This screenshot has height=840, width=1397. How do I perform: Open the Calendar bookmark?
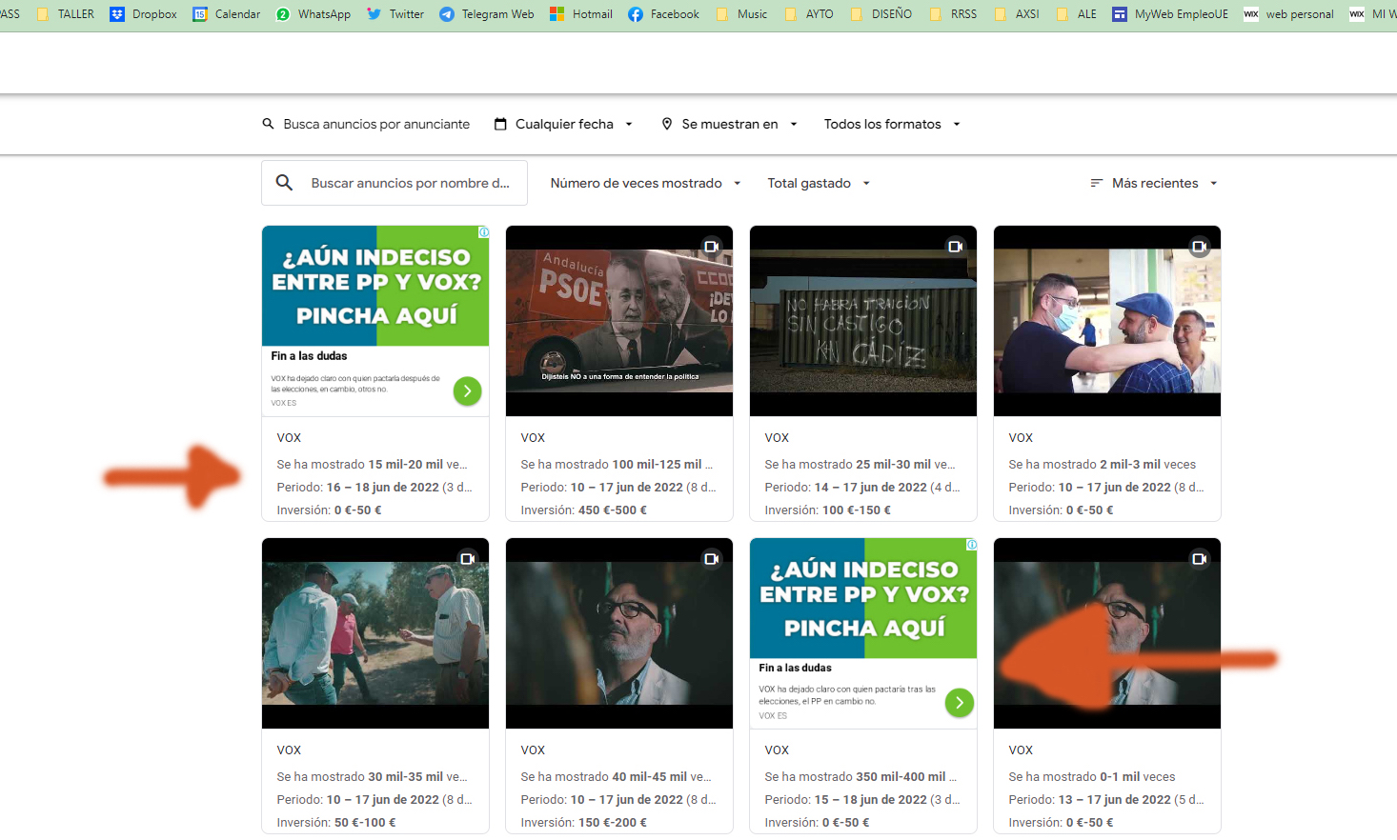[226, 14]
